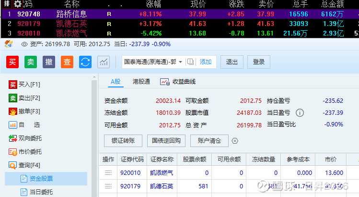The width and height of the screenshot is (359, 197).
Task: Click 总金额 column header in quote list
Action: click(333, 4)
